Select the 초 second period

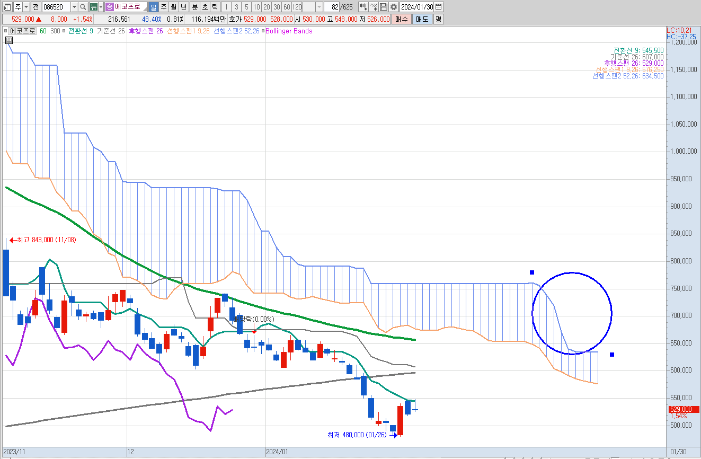coord(205,7)
